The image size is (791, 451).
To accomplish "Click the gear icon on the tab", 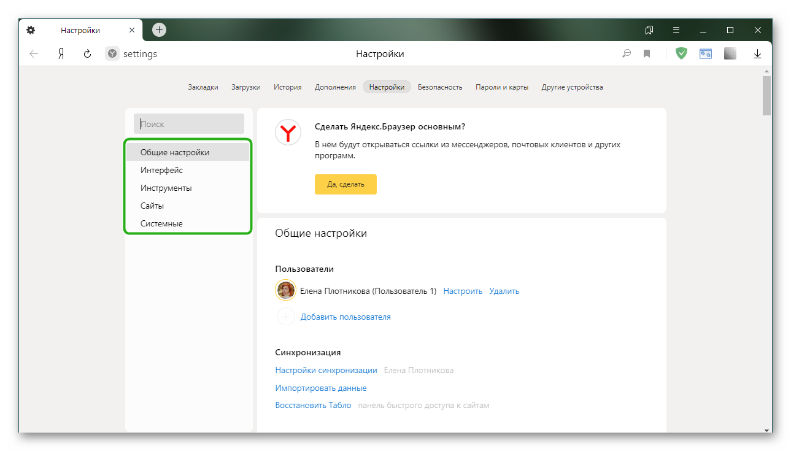I will (31, 30).
